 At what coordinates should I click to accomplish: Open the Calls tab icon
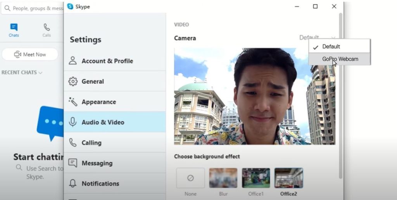click(x=47, y=27)
